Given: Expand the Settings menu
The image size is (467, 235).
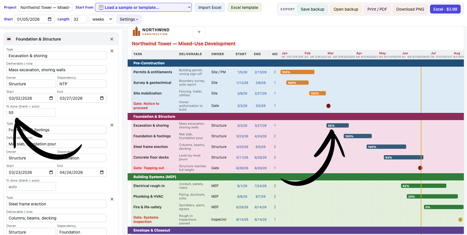Looking at the screenshot, I should coord(129,19).
